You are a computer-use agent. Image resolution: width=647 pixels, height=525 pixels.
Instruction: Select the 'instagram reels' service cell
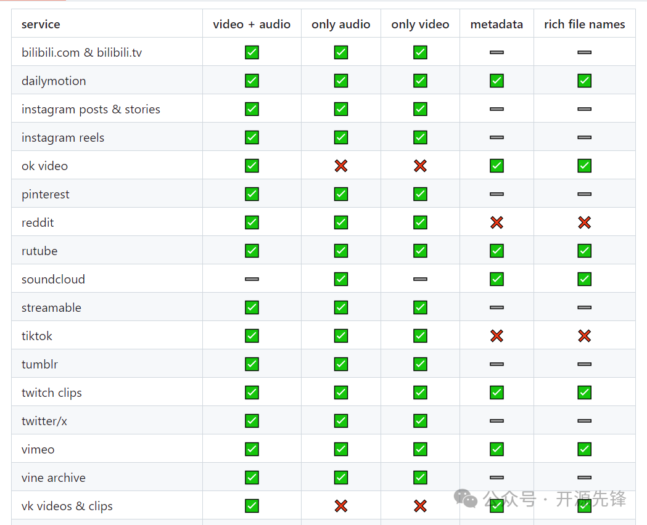(107, 137)
